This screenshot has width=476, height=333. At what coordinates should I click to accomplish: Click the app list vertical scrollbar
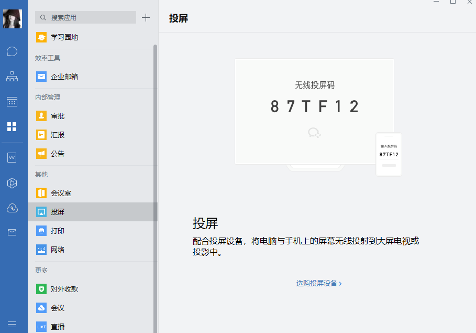point(155,184)
